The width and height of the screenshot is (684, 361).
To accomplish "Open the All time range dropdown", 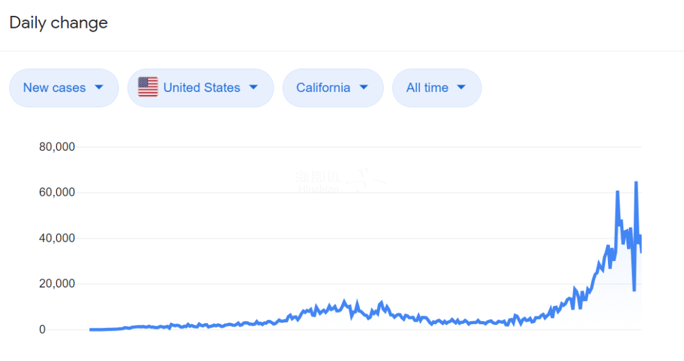I will pyautogui.click(x=436, y=87).
